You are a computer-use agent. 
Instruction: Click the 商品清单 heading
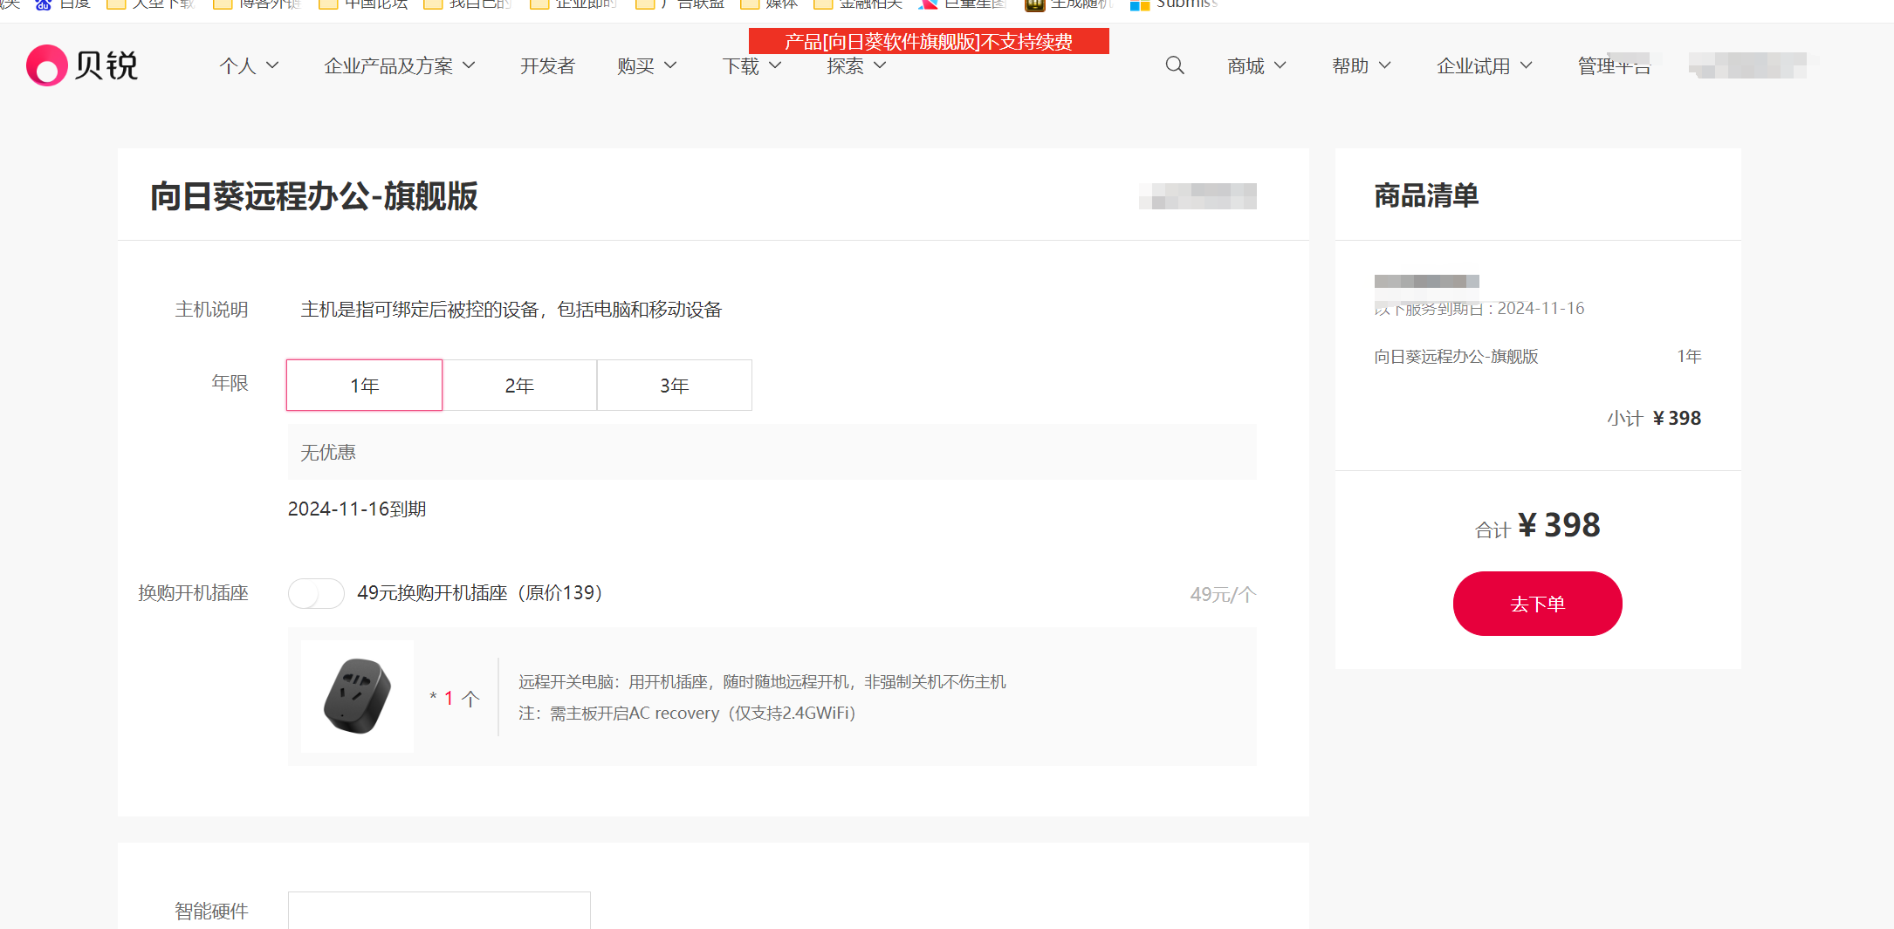[x=1426, y=195]
